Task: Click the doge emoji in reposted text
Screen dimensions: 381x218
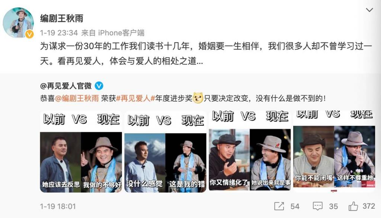Action: coord(198,98)
